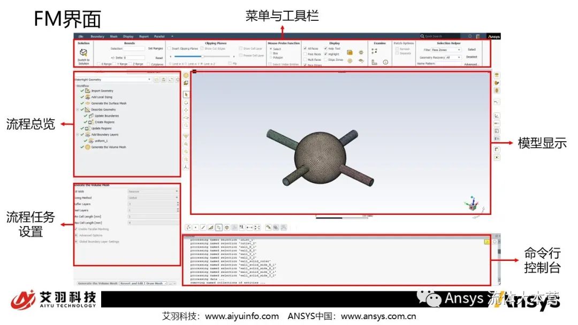Click the face zone selection filter icon
Screen dimensions: 578x325
pyautogui.click(x=218, y=228)
